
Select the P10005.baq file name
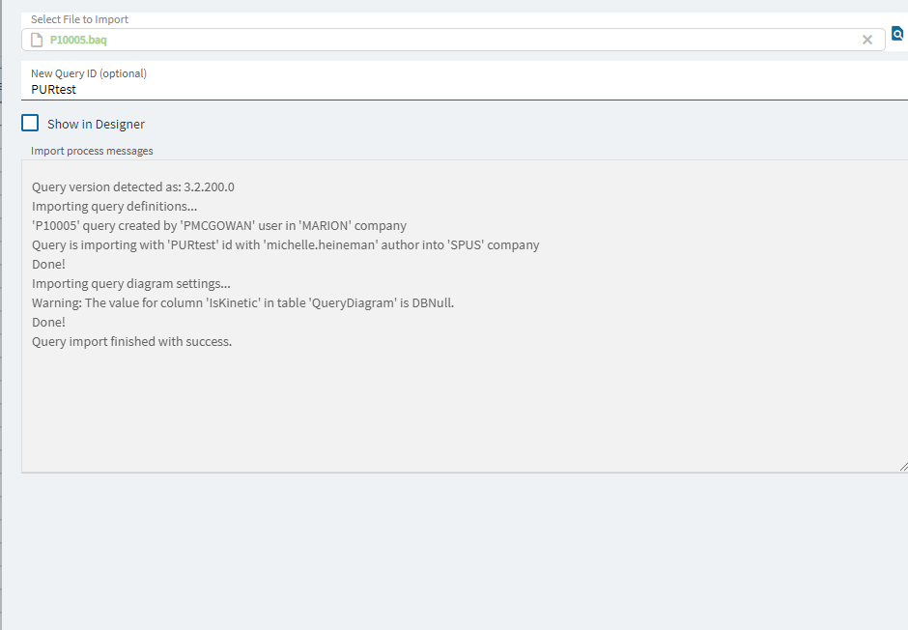point(78,40)
